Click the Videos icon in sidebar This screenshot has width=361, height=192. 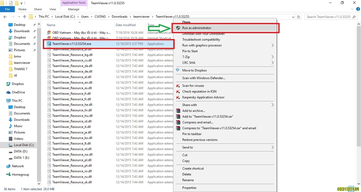click(x=11, y=139)
